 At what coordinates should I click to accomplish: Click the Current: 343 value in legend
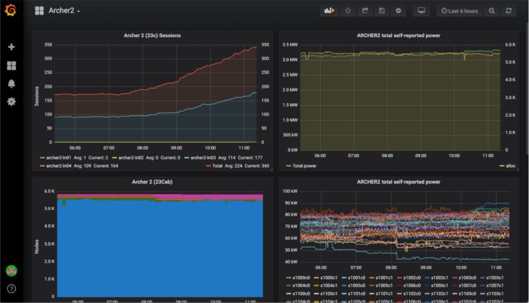pyautogui.click(x=257, y=166)
